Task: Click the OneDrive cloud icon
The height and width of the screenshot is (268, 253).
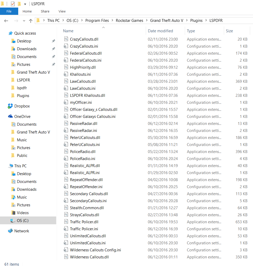Action: 10,116
